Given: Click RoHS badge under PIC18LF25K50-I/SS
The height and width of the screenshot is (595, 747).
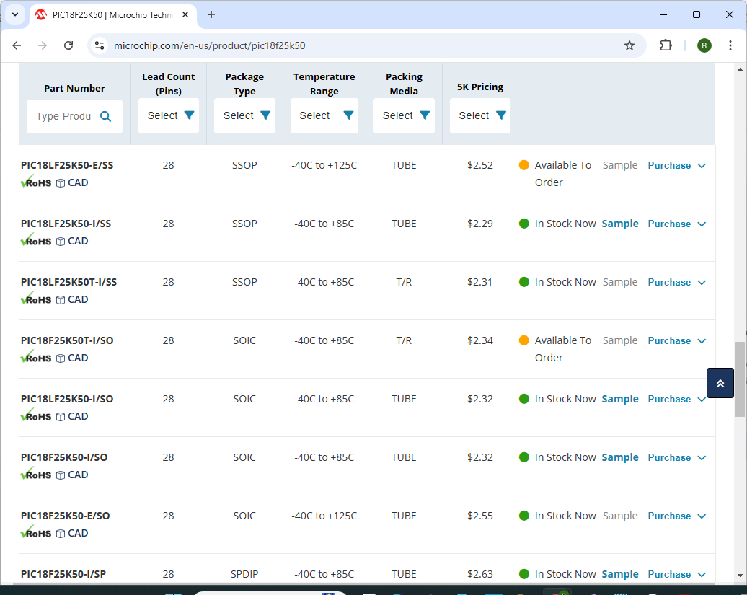Looking at the screenshot, I should click(x=36, y=242).
